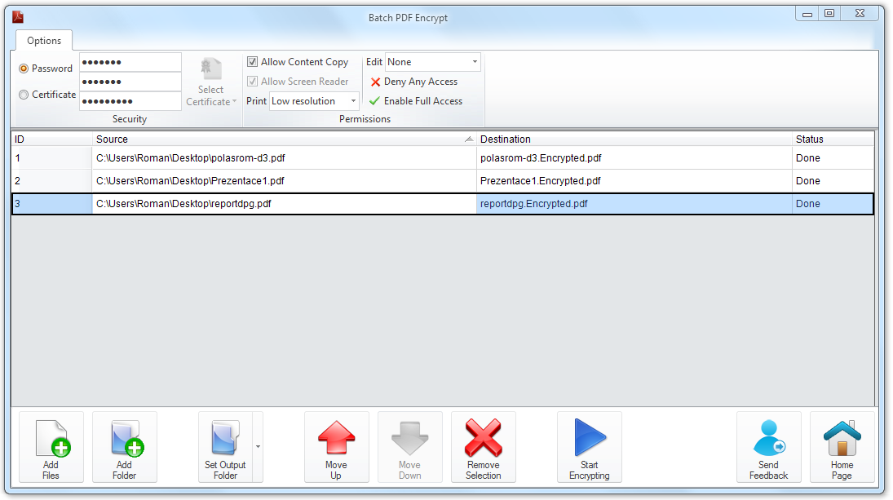
Task: Toggle Allow Screen Reader checkbox
Action: (x=252, y=82)
